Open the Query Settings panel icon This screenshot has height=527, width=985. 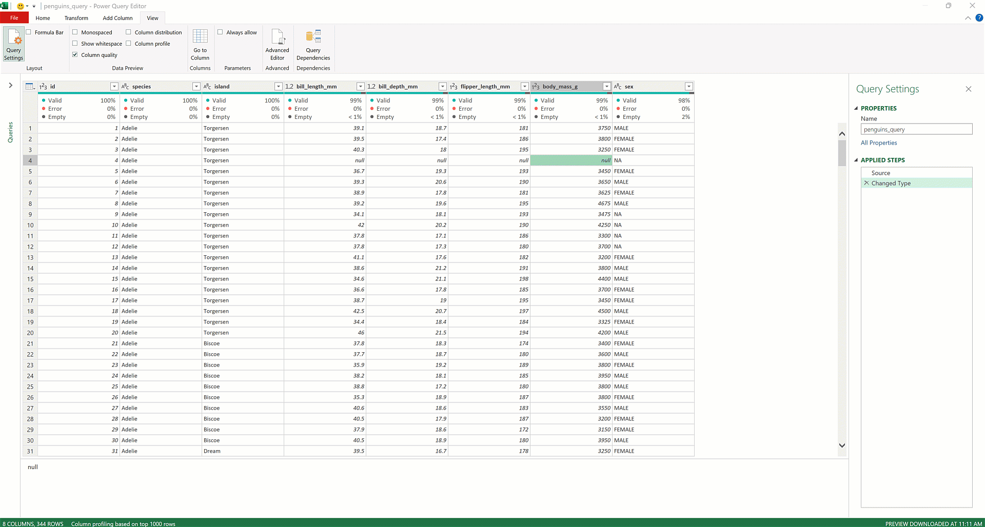click(x=13, y=44)
